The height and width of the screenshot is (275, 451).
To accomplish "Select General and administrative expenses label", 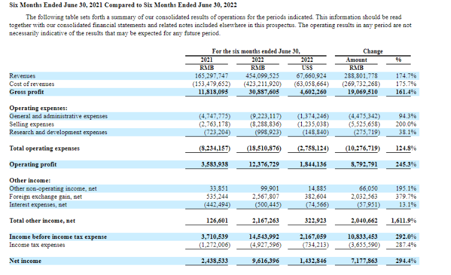I will click(58, 116).
